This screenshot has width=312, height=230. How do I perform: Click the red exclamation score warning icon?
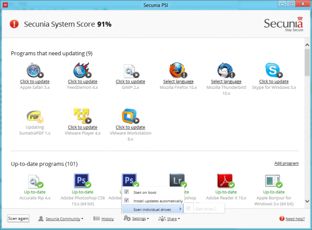click(x=14, y=24)
